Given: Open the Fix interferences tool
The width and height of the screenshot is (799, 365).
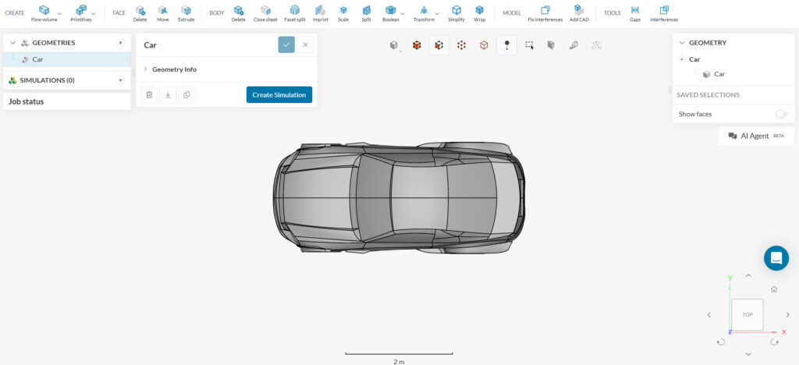Looking at the screenshot, I should (x=545, y=13).
